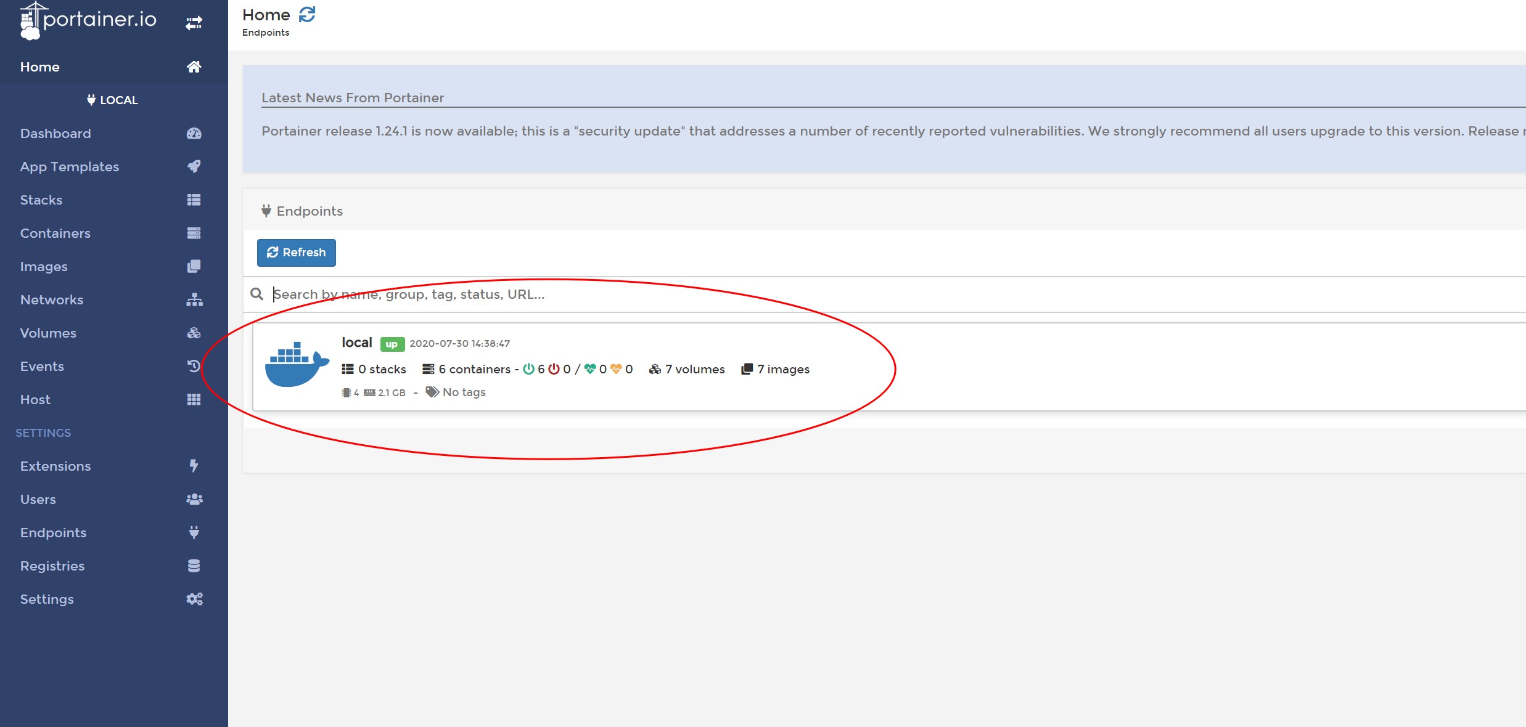
Task: Click the Stacks list icon
Action: (x=194, y=200)
